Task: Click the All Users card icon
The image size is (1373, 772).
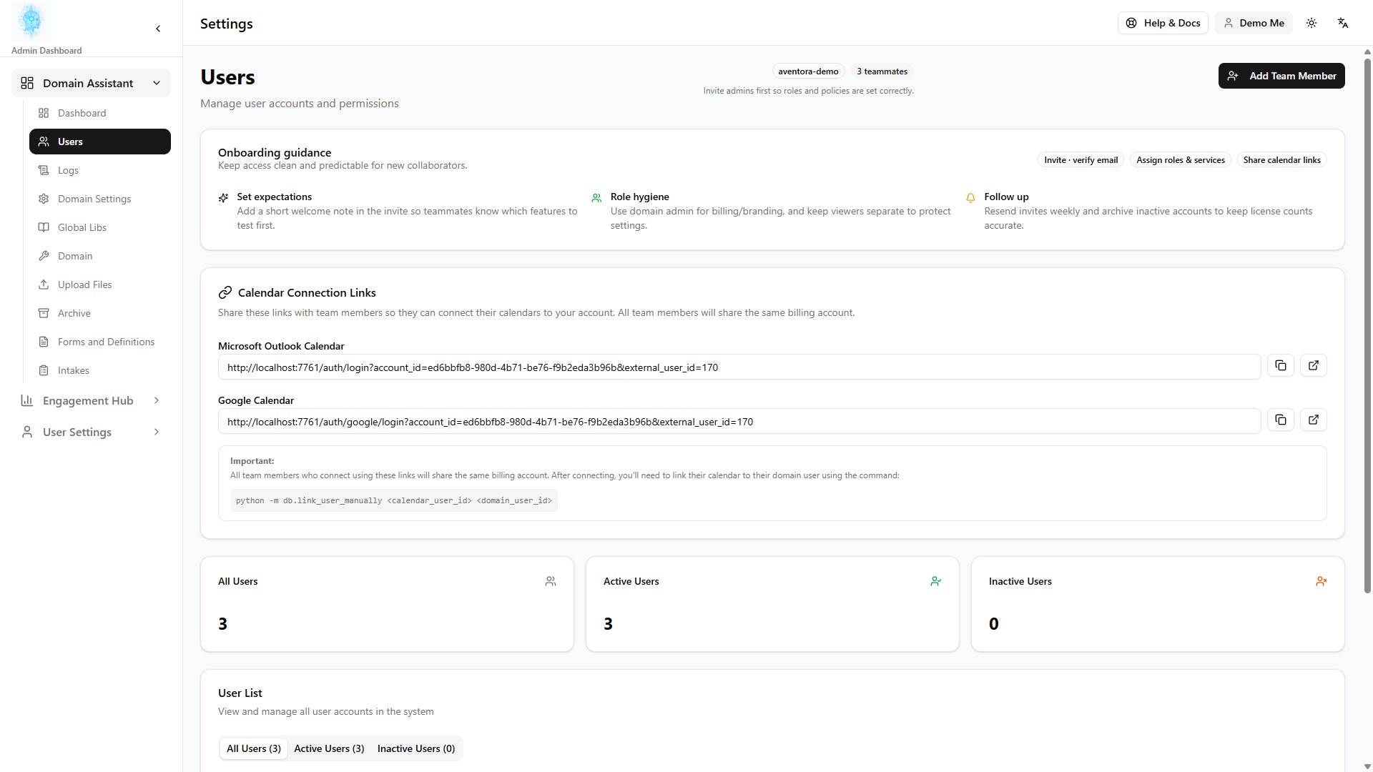Action: [x=551, y=581]
